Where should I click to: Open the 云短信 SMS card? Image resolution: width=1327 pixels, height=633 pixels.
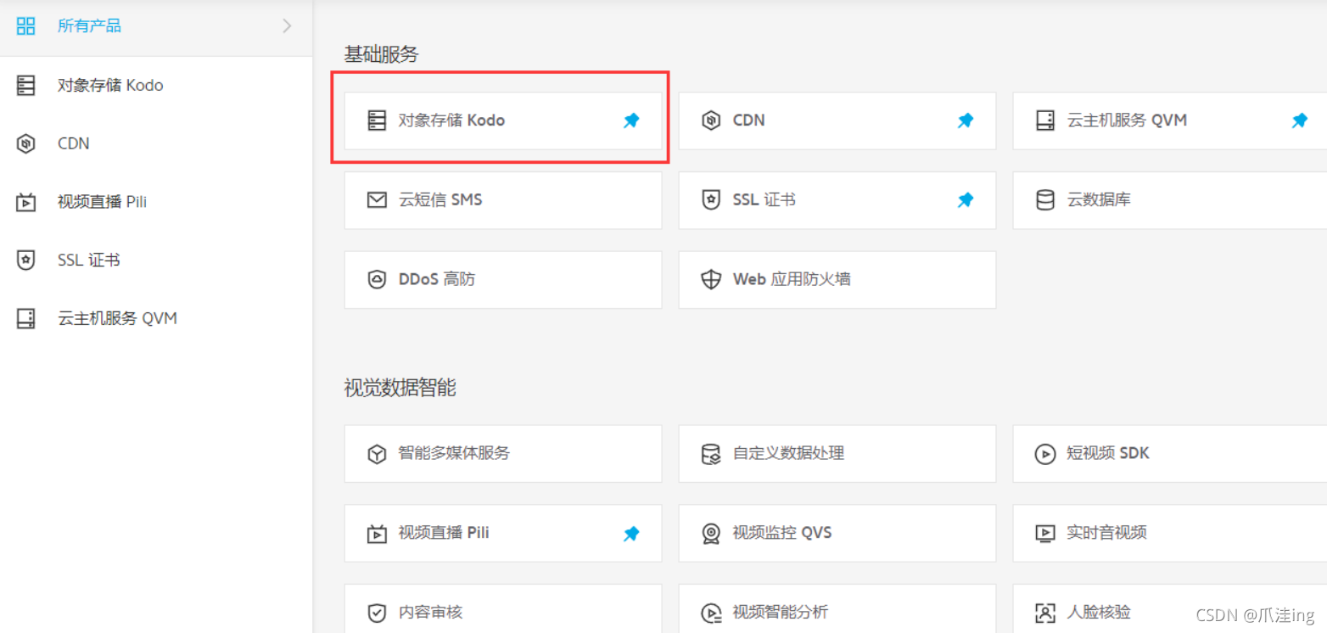503,200
